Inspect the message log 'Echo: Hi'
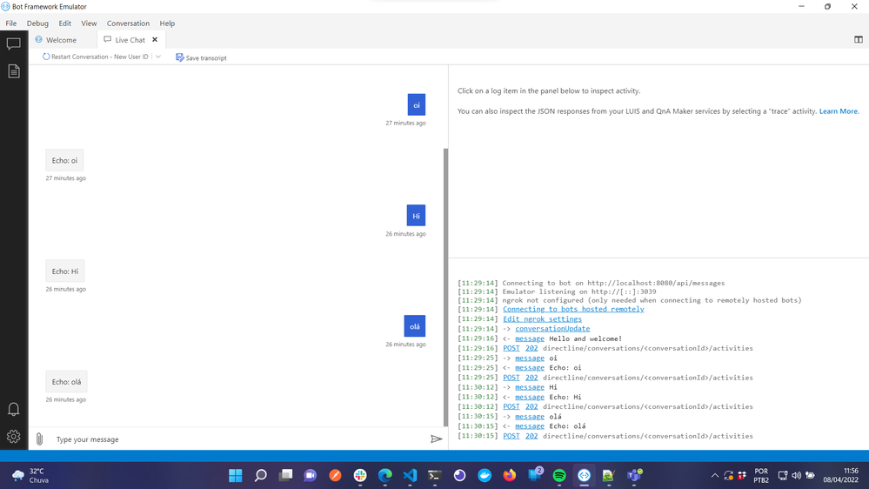Image resolution: width=869 pixels, height=489 pixels. (530, 397)
